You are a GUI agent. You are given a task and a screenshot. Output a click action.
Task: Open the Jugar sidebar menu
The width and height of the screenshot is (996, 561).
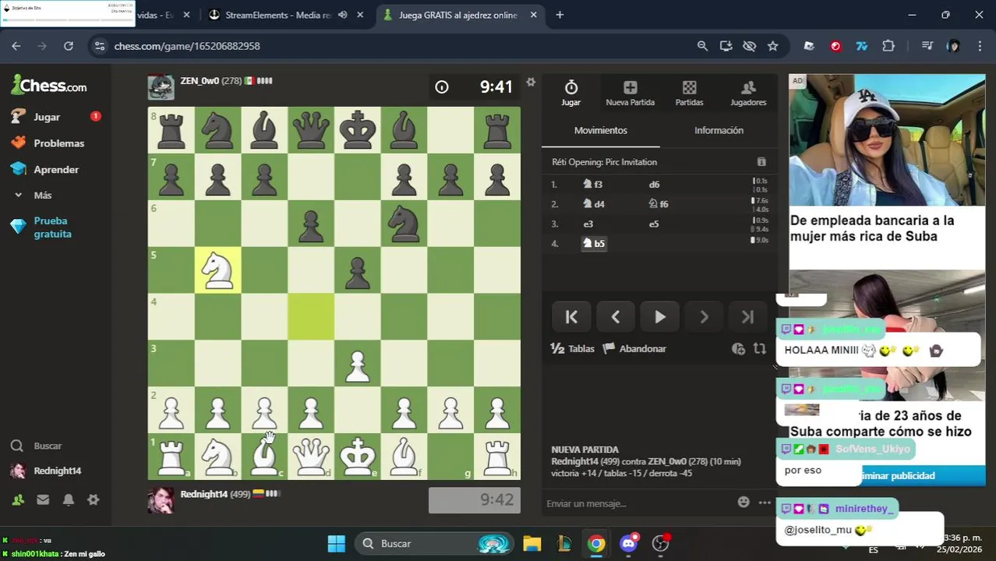(x=47, y=117)
